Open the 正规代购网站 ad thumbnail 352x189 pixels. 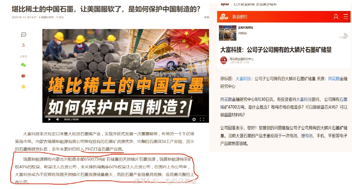pos(227,33)
